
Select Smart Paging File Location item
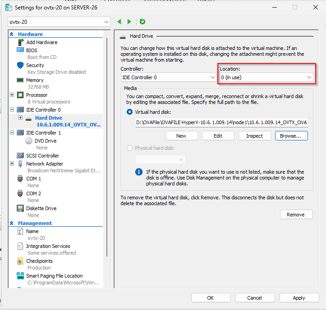click(55, 276)
